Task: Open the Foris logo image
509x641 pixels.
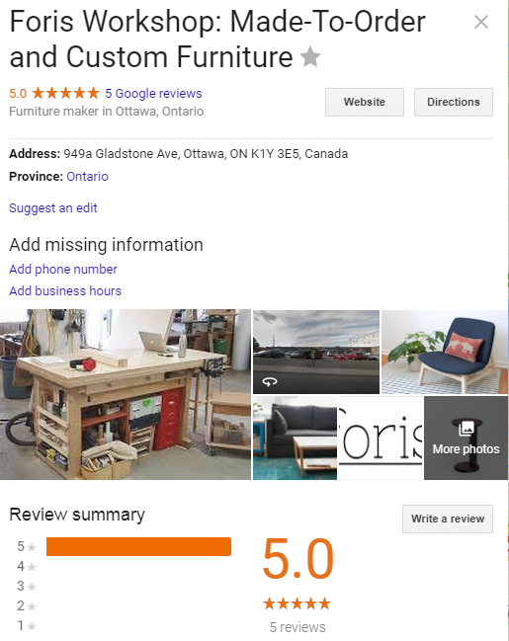Action: [381, 438]
